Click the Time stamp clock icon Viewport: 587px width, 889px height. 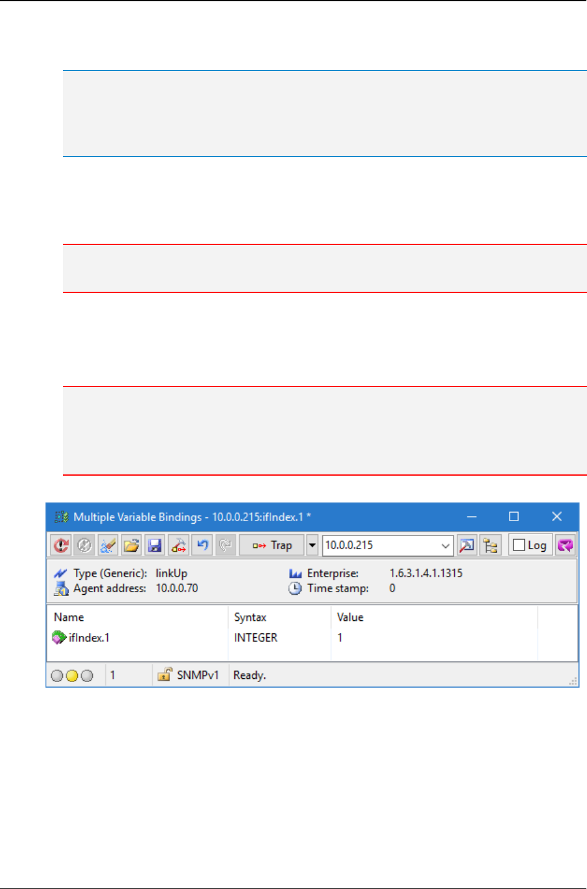pyautogui.click(x=295, y=588)
